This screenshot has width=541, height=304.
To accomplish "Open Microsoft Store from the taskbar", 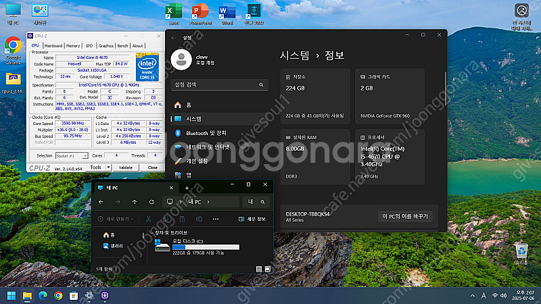I will tap(74, 296).
